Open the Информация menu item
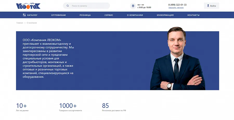This screenshot has width=234, height=120. [x=165, y=15]
